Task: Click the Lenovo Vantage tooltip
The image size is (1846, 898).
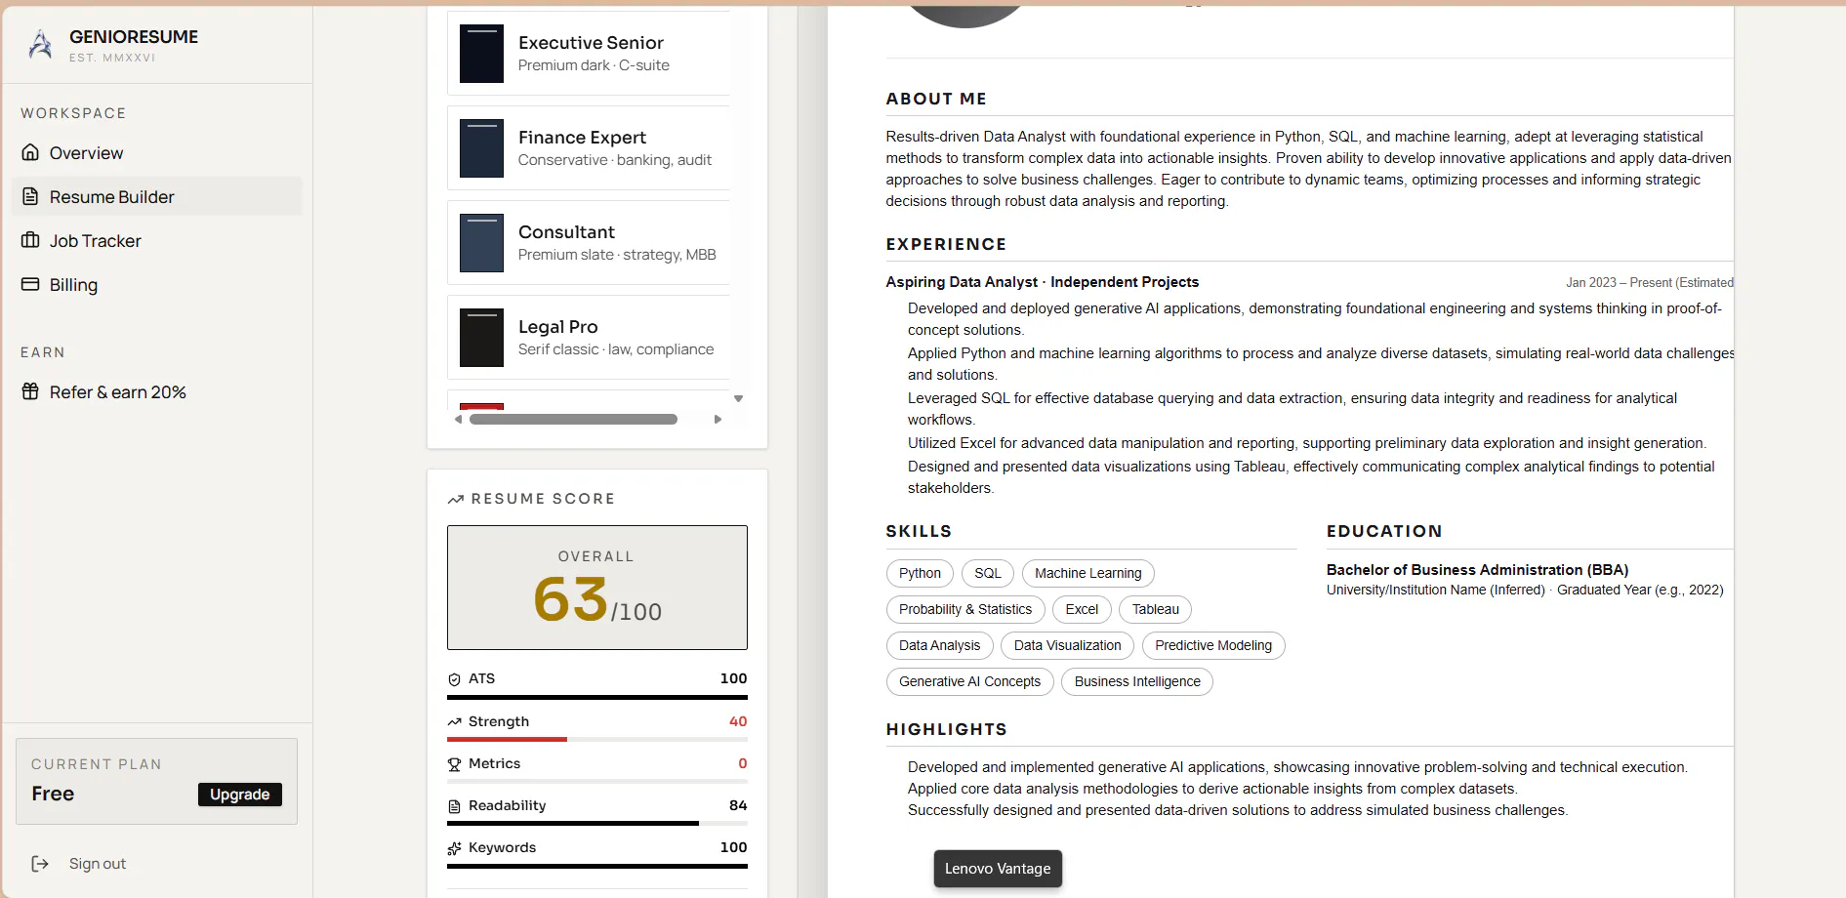Action: 998,869
